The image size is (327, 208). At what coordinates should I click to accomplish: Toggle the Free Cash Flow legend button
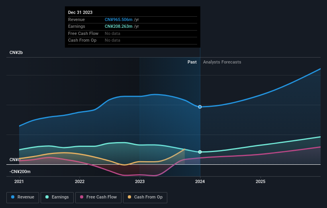[x=98, y=197]
